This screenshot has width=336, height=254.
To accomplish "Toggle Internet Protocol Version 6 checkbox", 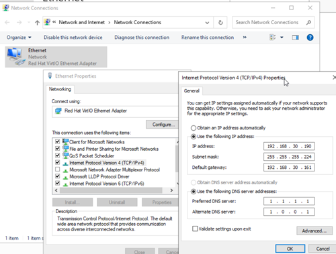I will [x=58, y=183].
